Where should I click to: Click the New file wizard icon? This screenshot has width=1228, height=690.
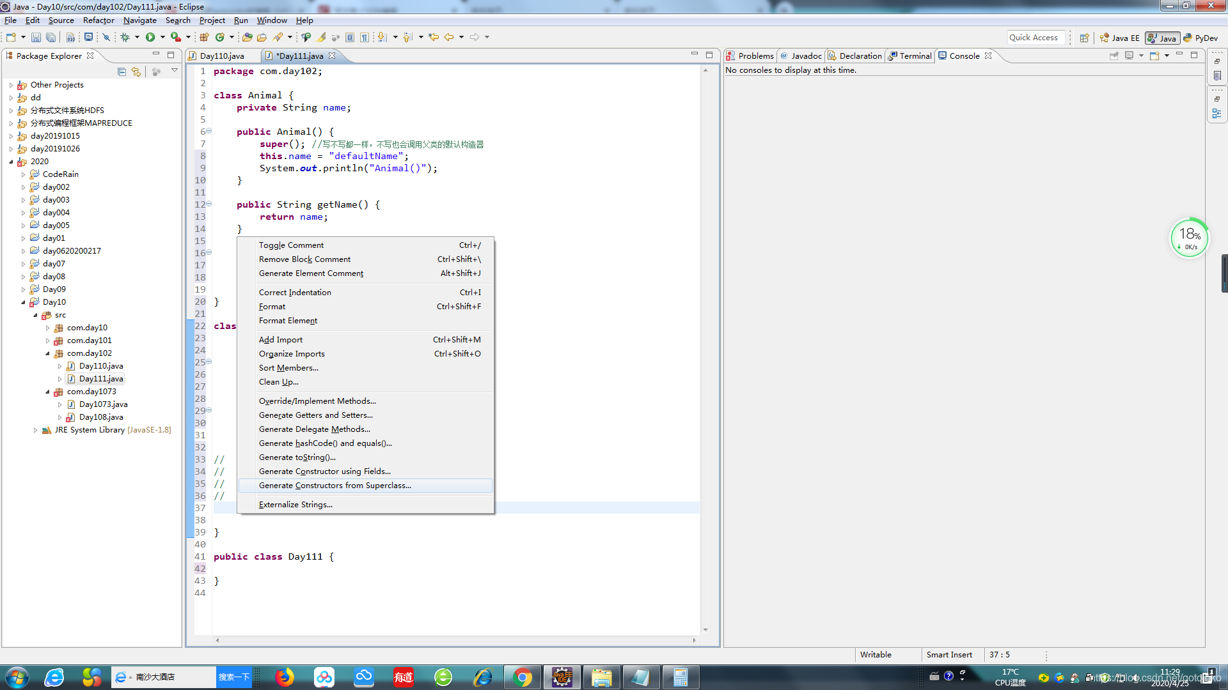[11, 37]
